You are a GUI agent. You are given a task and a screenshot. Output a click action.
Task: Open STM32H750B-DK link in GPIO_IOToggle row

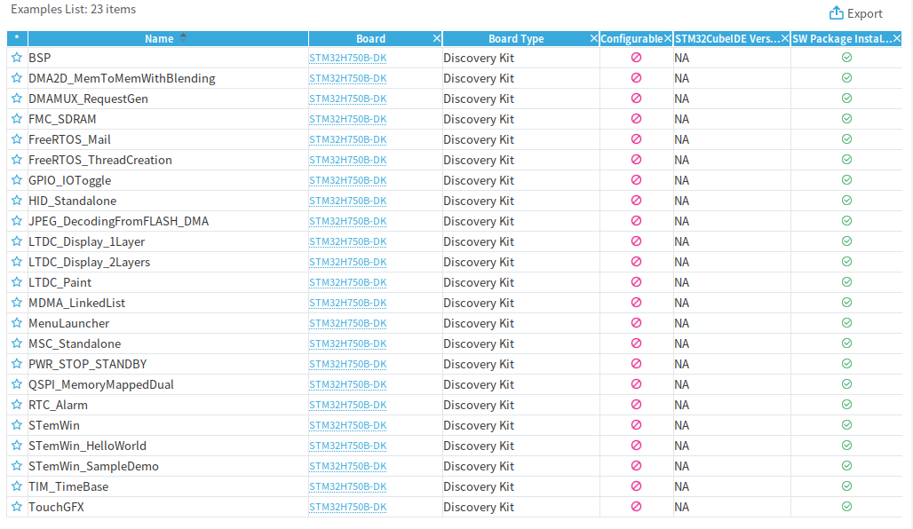347,180
